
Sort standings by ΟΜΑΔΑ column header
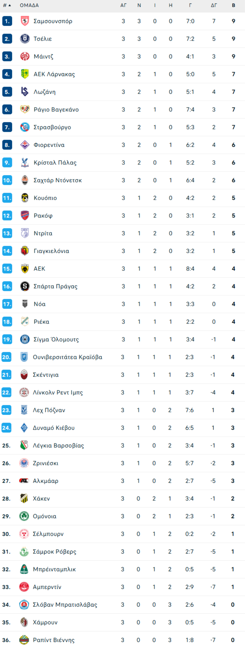[29, 5]
